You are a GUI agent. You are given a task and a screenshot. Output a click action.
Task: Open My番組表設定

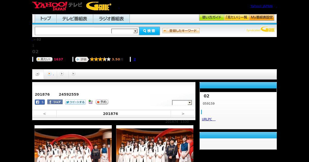[x=262, y=17]
